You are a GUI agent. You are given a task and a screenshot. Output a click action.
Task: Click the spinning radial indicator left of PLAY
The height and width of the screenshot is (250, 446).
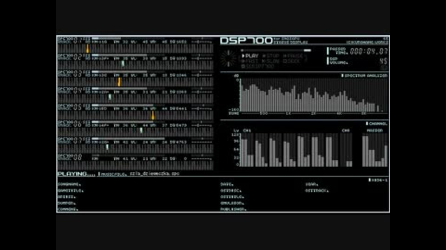[x=229, y=58]
